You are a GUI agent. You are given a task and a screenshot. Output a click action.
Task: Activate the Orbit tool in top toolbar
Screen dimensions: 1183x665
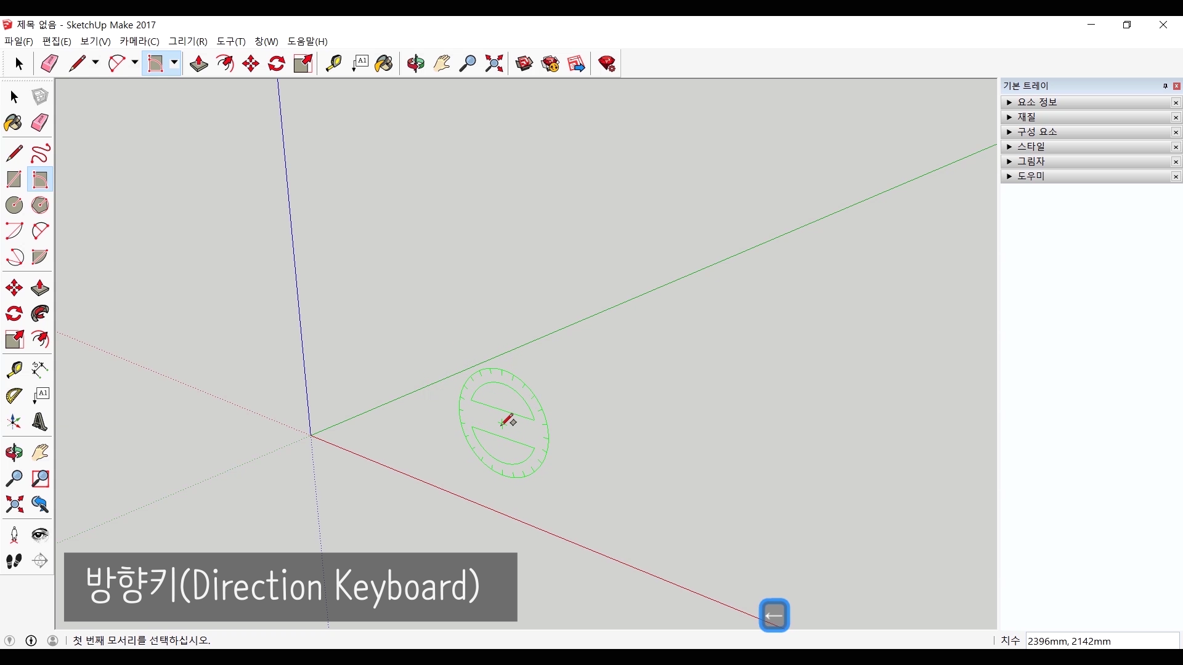pos(415,63)
